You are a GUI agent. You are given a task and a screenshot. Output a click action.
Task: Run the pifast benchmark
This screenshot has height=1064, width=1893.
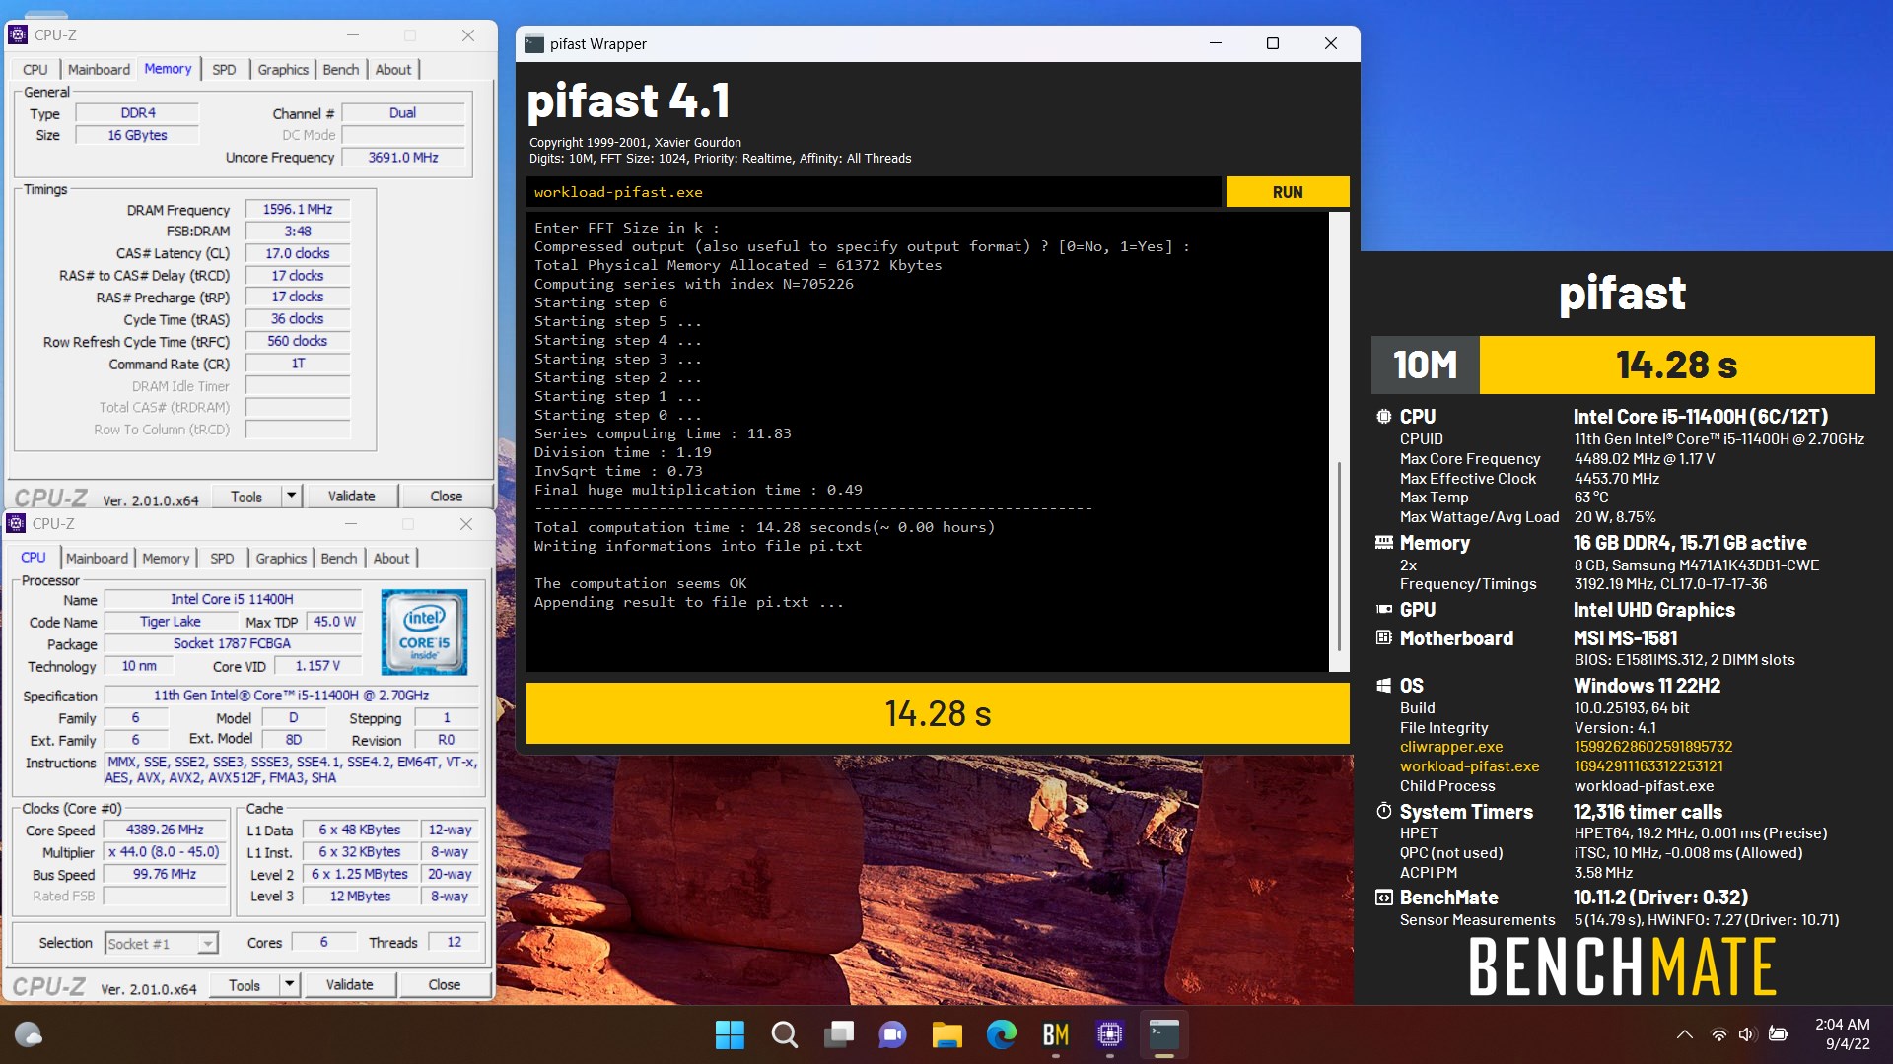pos(1288,192)
